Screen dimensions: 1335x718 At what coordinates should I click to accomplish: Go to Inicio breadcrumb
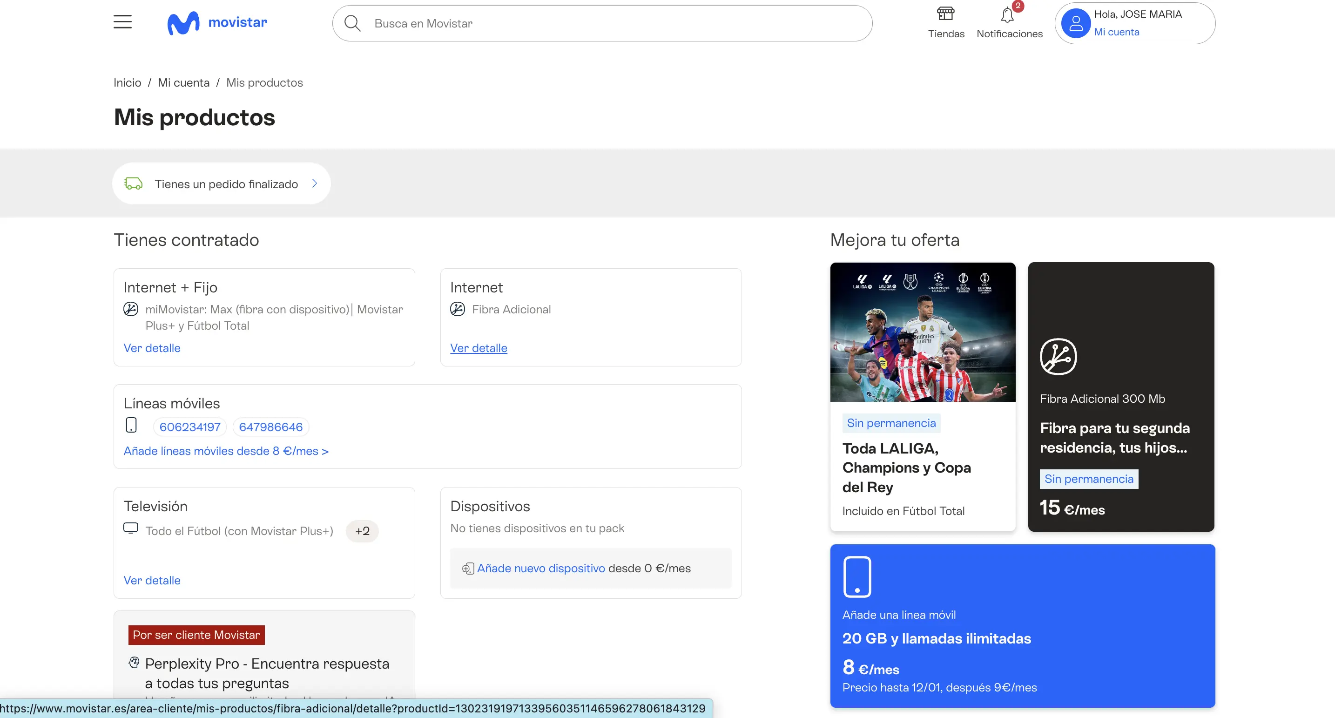coord(127,83)
